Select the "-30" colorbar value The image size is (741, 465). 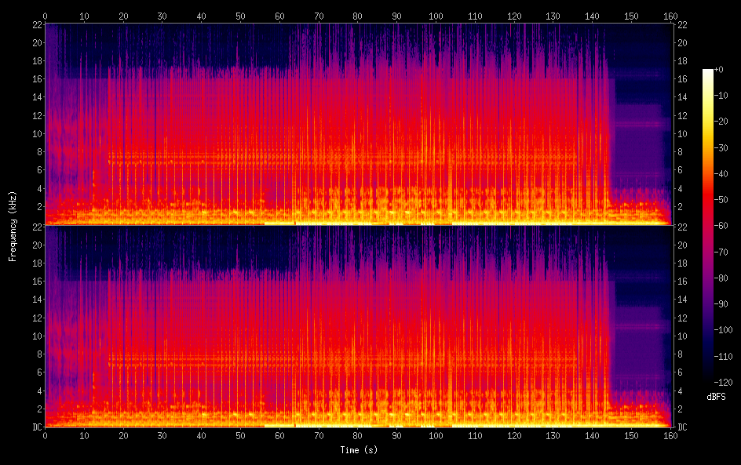721,148
